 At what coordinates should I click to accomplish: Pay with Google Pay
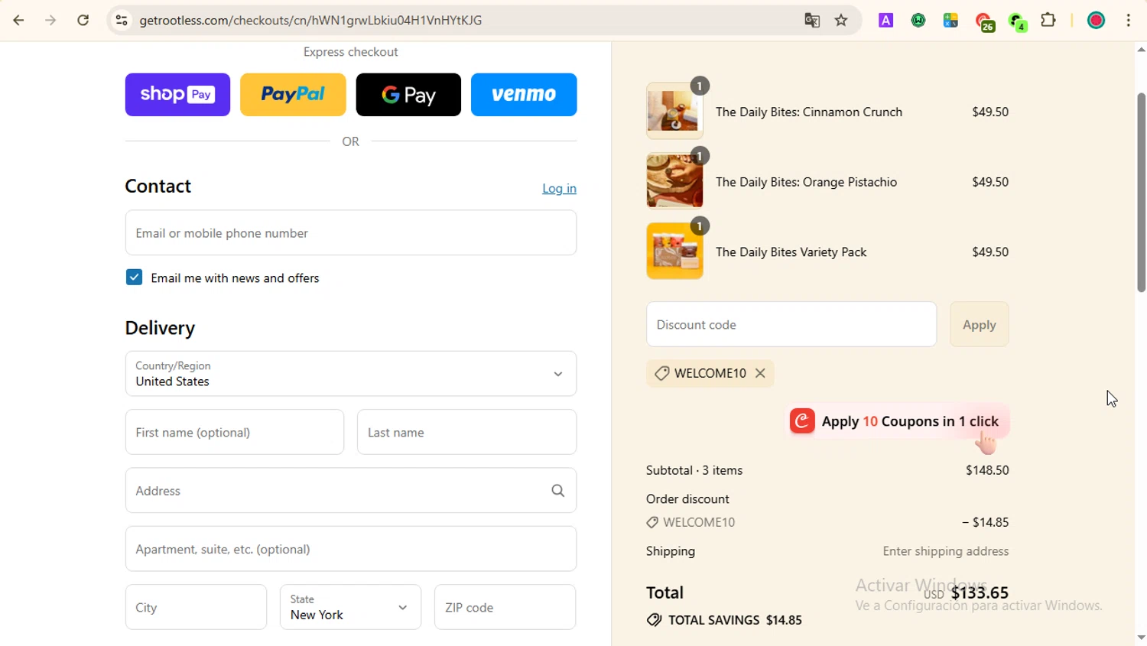pos(408,95)
